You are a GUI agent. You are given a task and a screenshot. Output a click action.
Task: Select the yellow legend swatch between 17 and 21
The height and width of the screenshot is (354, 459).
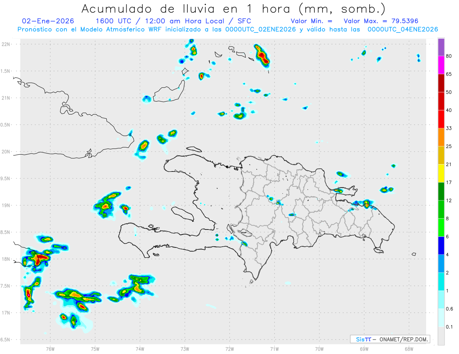click(441, 173)
